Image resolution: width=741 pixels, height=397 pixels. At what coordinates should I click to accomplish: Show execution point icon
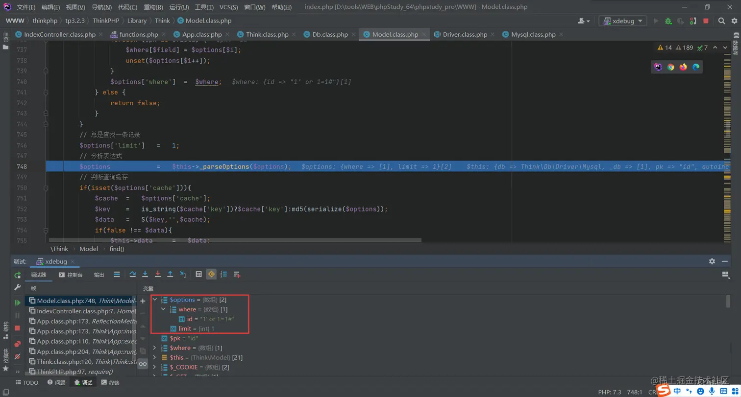pos(117,275)
